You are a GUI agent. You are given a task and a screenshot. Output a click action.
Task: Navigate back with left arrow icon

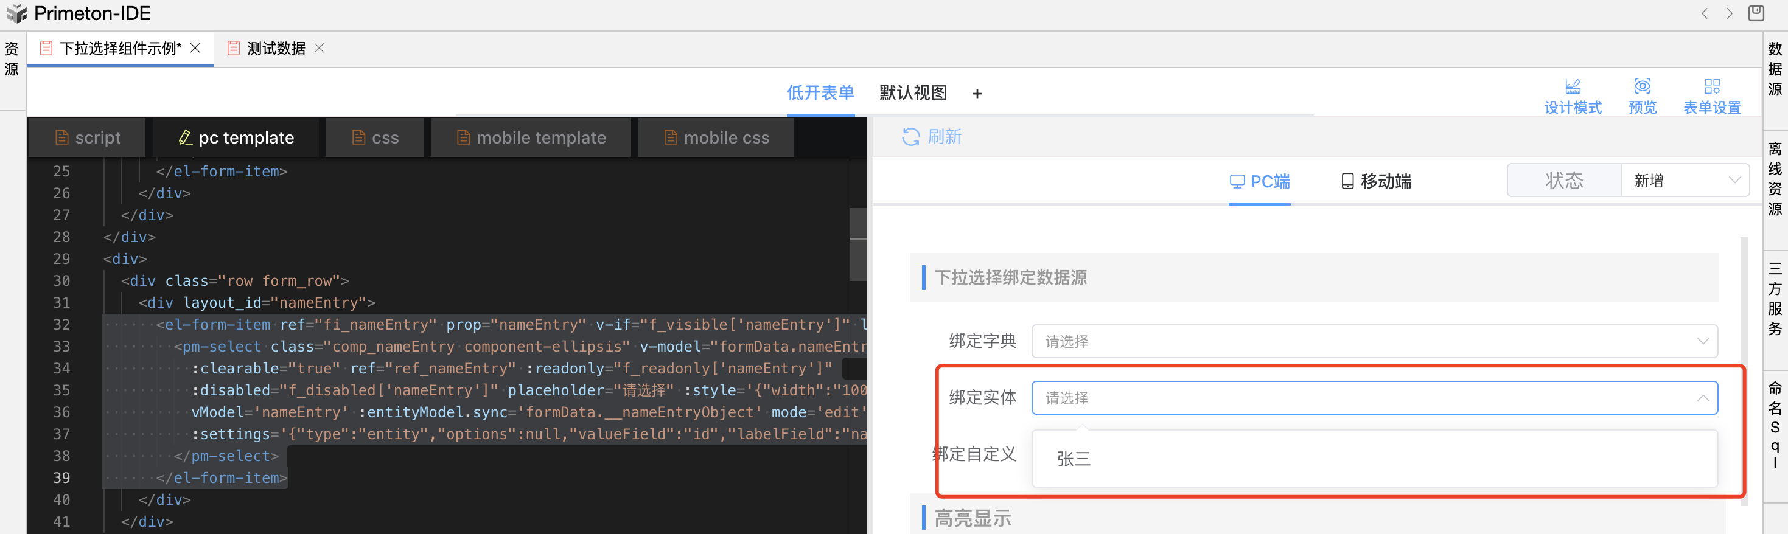click(x=1705, y=14)
